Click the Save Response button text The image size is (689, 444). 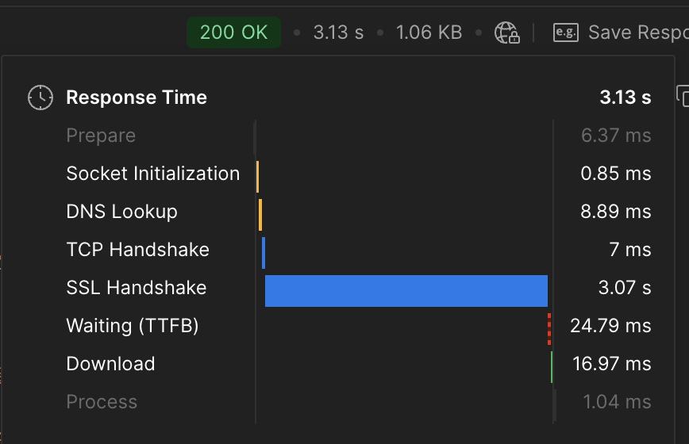click(x=638, y=33)
